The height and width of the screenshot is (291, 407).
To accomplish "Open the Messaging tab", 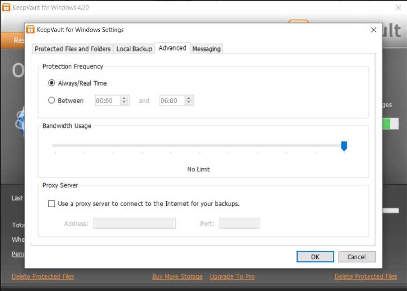I will (x=206, y=49).
